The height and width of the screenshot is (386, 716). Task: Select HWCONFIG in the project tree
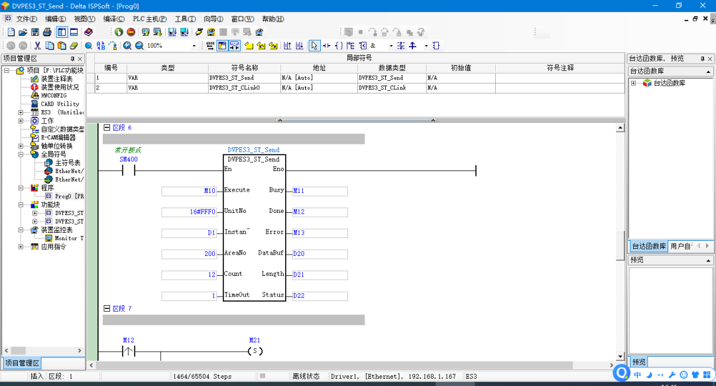coord(54,96)
